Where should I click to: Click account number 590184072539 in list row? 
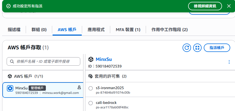(x=26, y=93)
